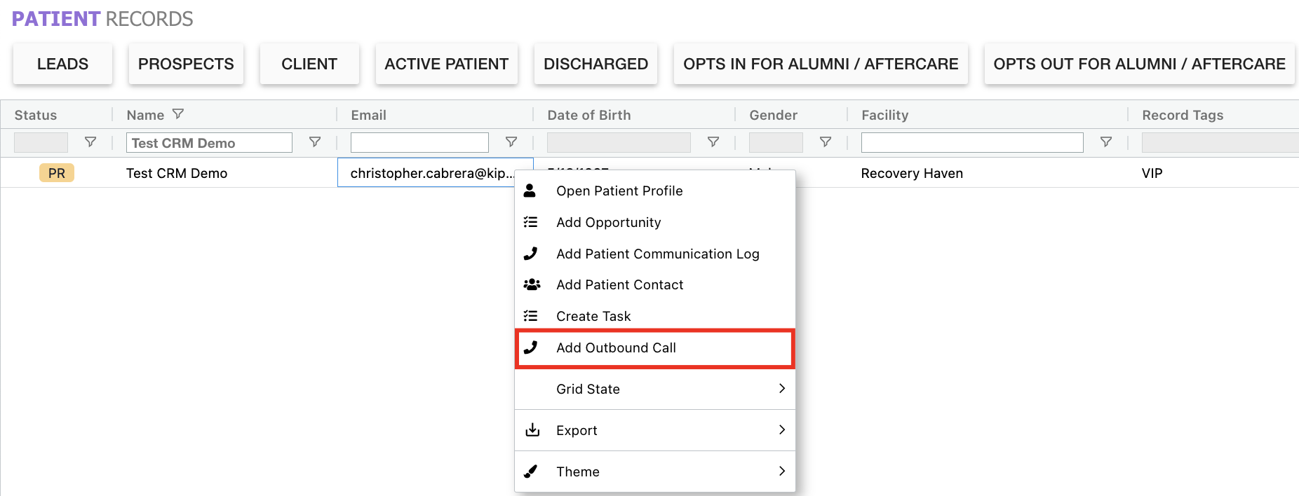Open the Email column filter icon
This screenshot has height=496, width=1299.
[x=511, y=142]
